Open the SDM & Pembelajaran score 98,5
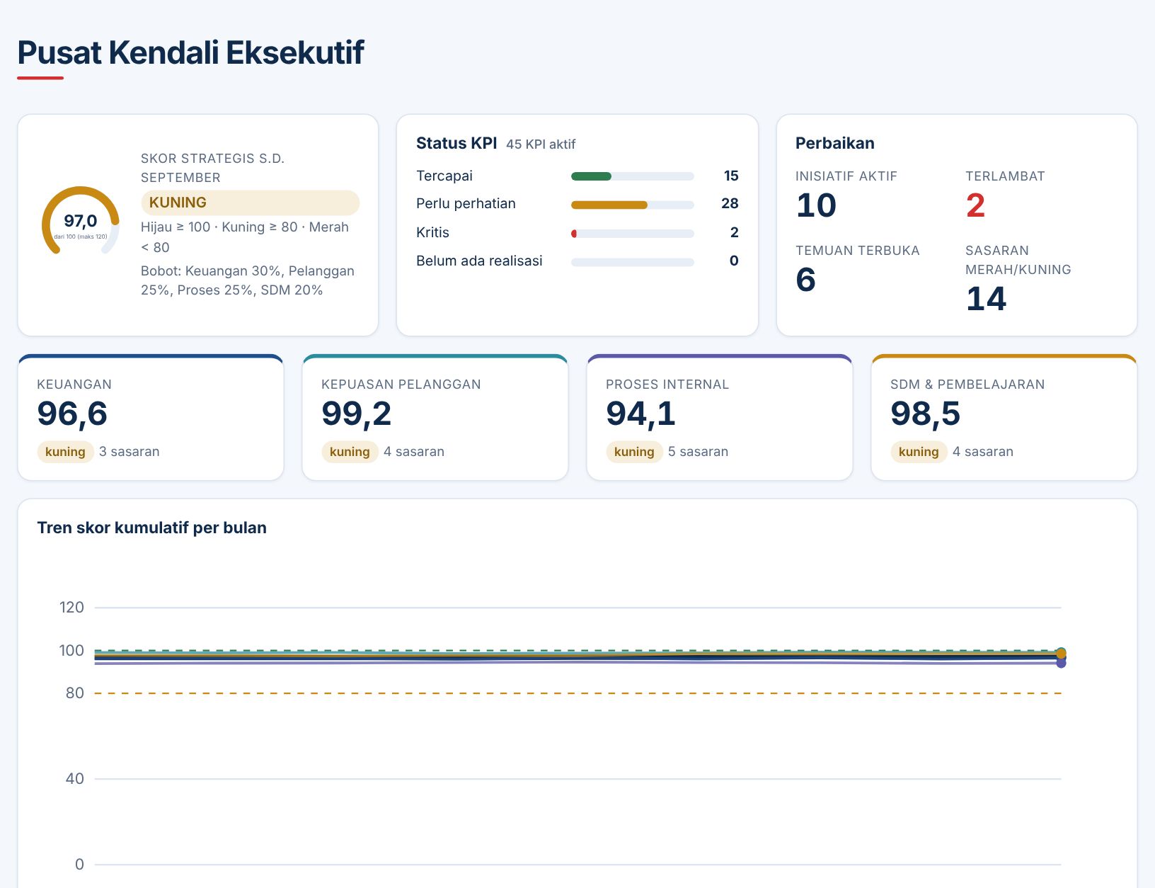 (925, 414)
